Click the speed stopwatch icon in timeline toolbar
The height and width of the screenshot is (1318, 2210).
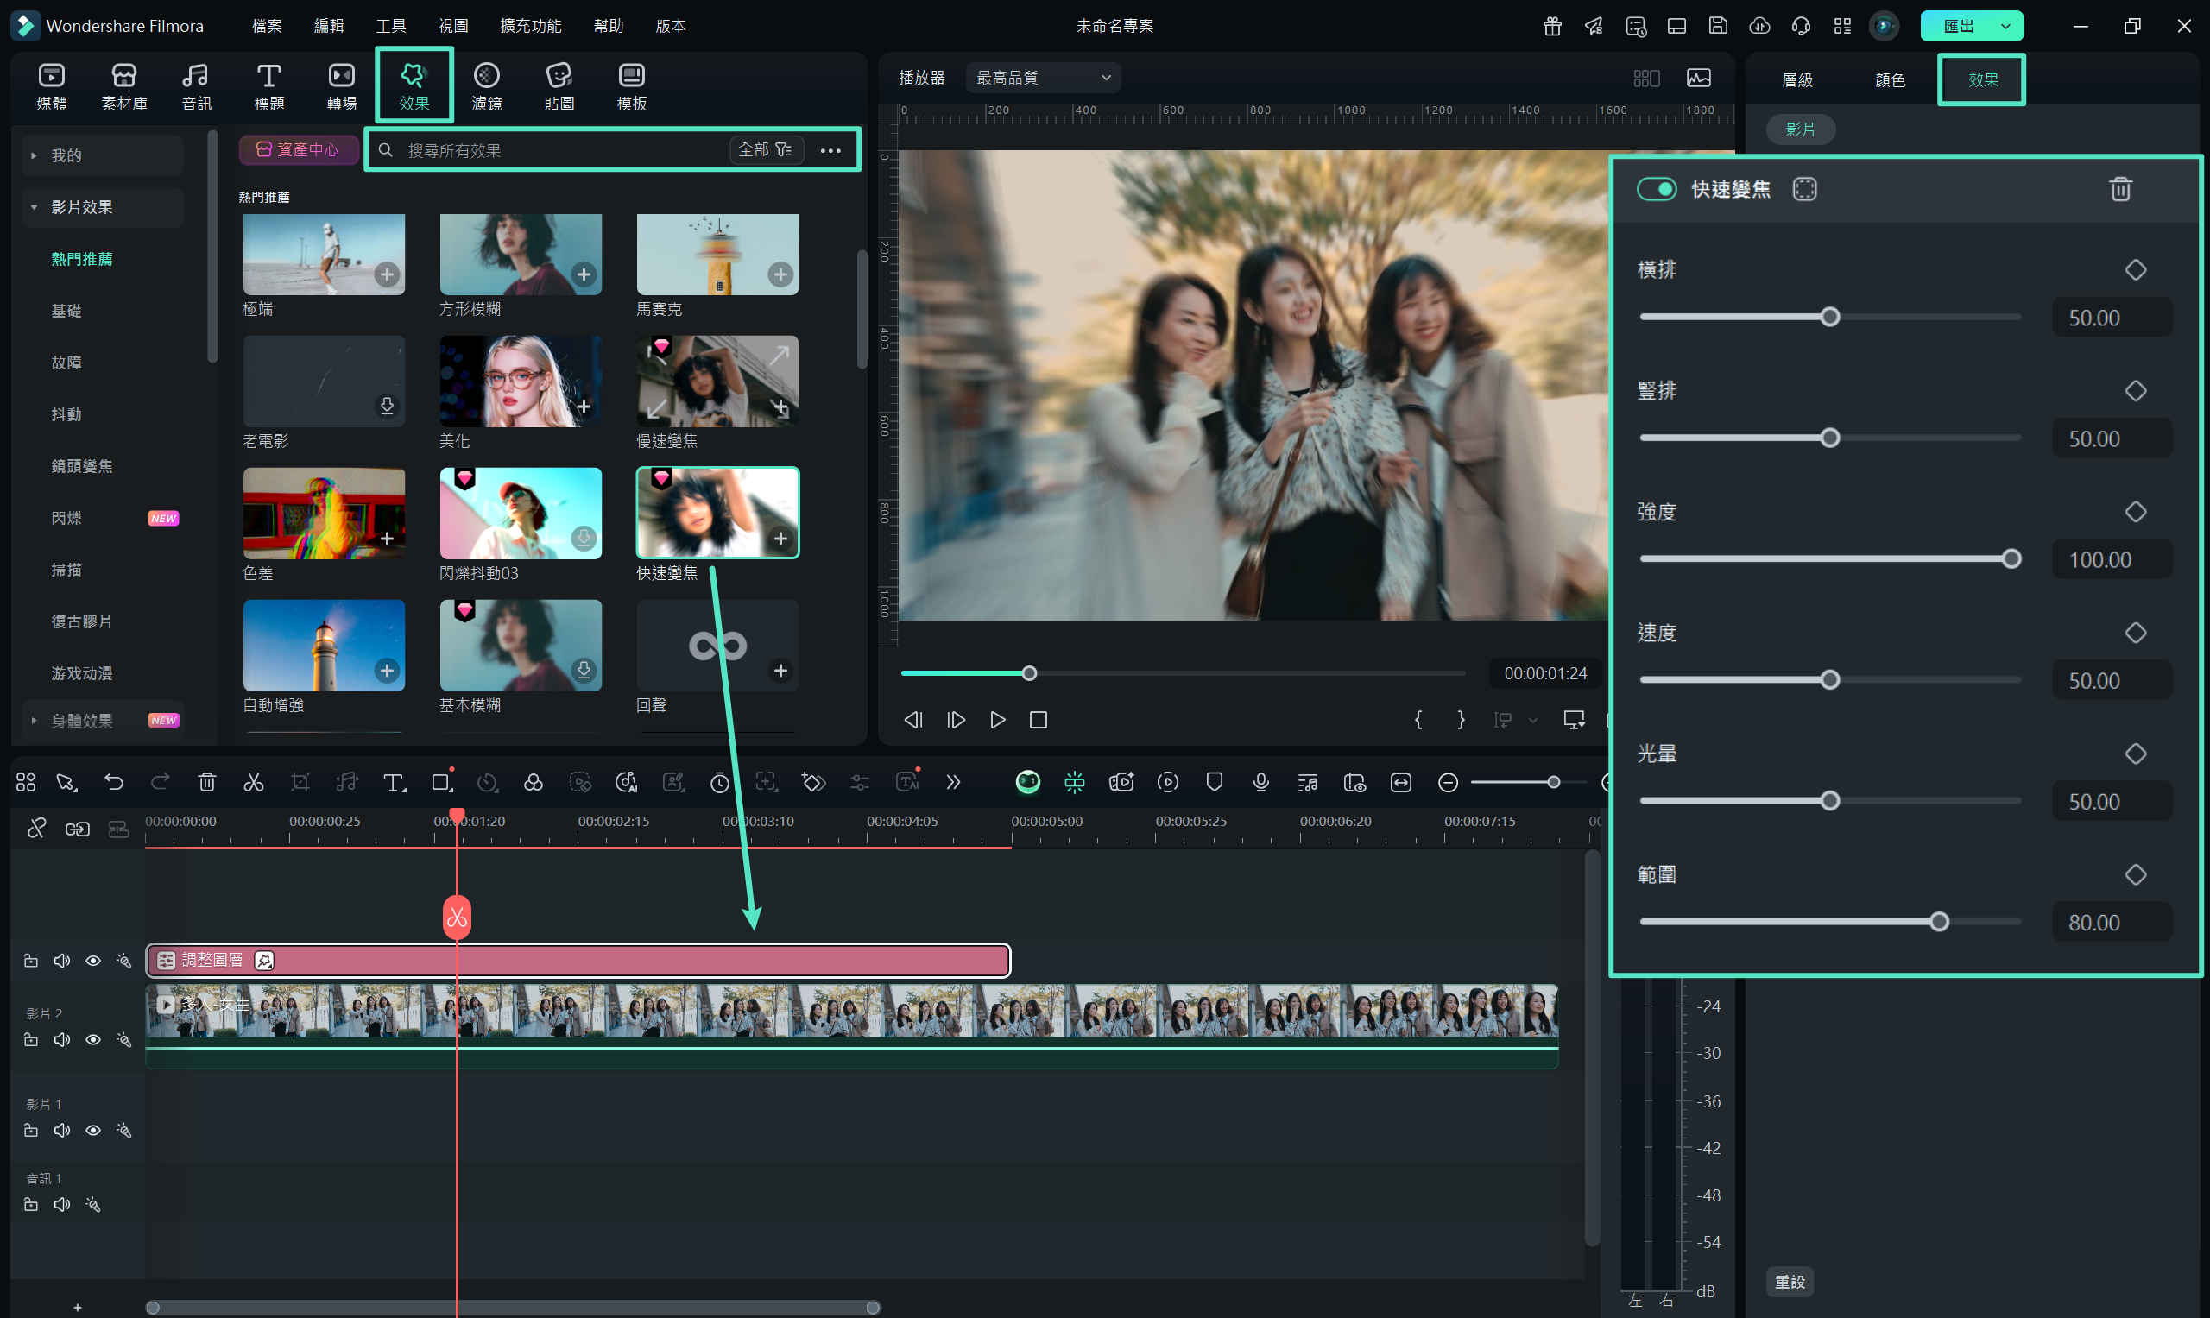coord(719,781)
